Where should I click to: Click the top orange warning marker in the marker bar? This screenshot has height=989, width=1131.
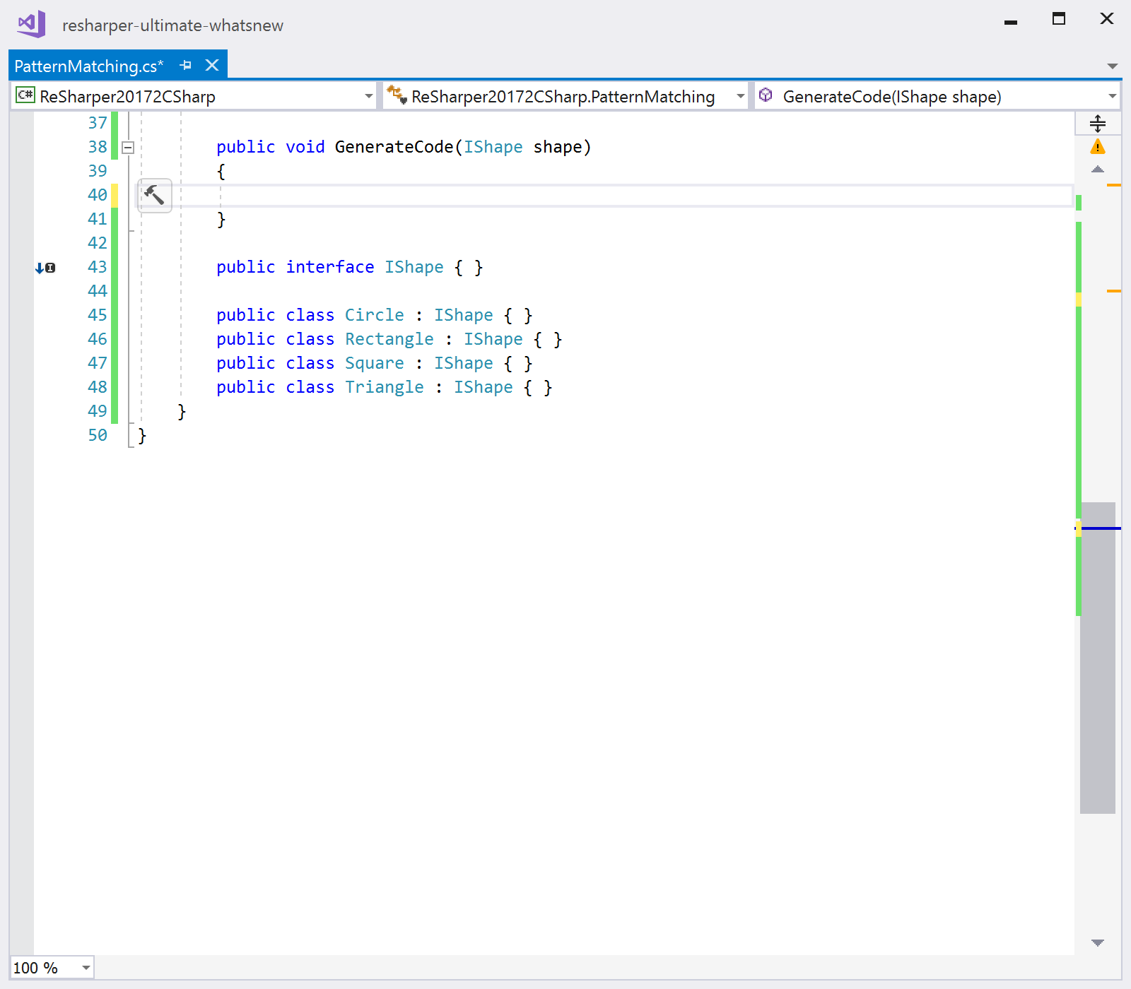point(1114,185)
